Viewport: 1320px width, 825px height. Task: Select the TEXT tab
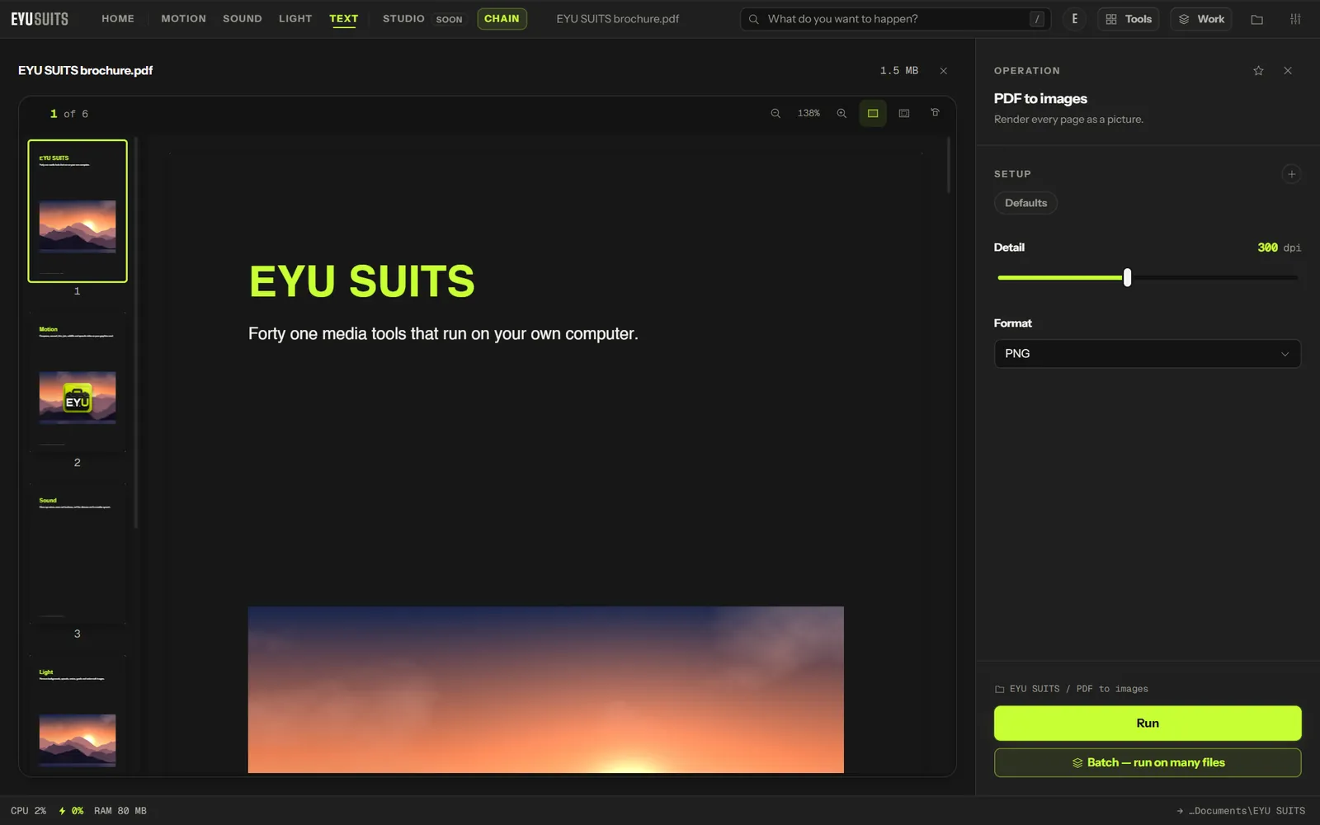coord(344,19)
